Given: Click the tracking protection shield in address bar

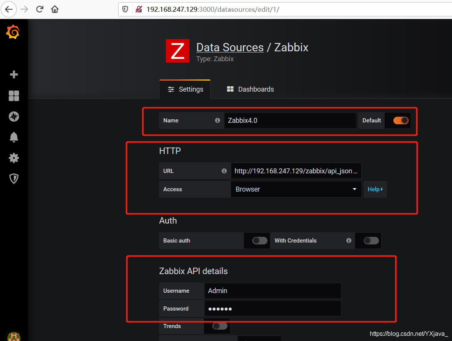Looking at the screenshot, I should 125,9.
